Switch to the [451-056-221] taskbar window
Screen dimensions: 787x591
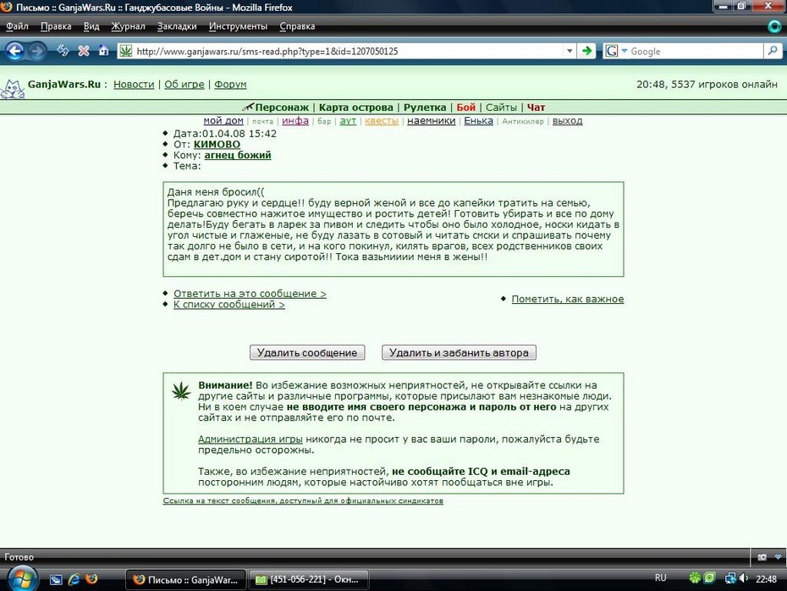click(x=309, y=579)
